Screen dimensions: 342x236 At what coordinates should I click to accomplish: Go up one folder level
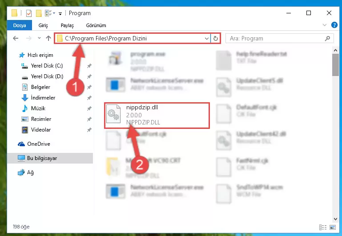(x=48, y=38)
